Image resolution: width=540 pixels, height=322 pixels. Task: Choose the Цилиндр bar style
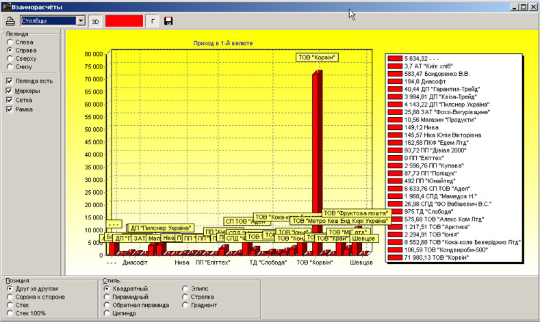coord(107,313)
